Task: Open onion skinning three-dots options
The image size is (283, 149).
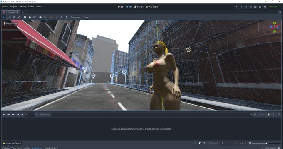Action: (273, 115)
